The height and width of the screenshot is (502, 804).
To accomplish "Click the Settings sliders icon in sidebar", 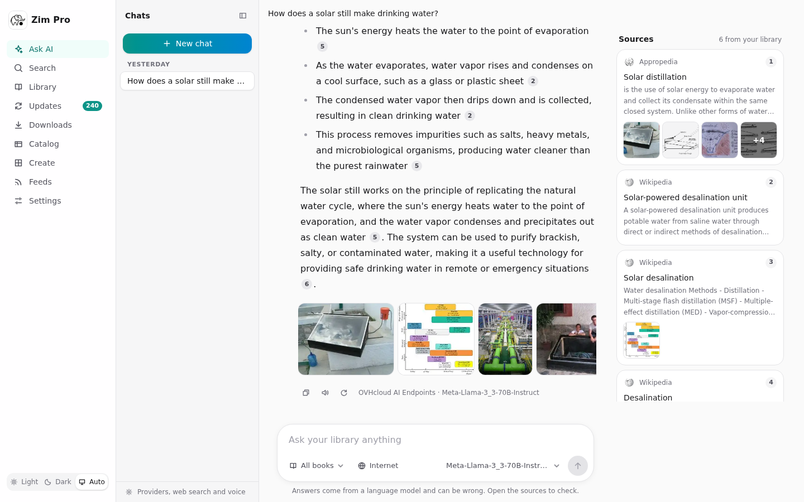I will click(x=18, y=201).
